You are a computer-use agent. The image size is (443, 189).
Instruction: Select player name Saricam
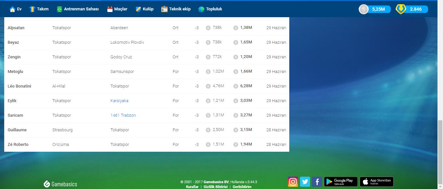(x=15, y=115)
